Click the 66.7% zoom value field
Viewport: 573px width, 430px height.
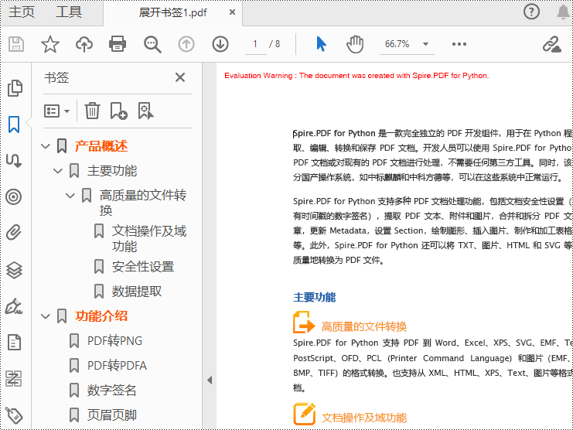[x=397, y=44]
